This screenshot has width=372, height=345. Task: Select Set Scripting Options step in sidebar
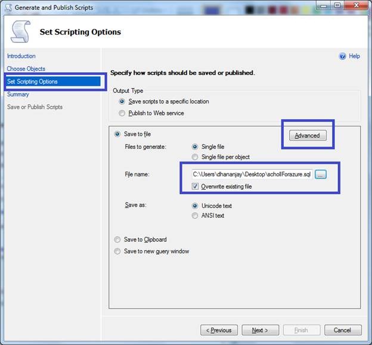pyautogui.click(x=32, y=82)
